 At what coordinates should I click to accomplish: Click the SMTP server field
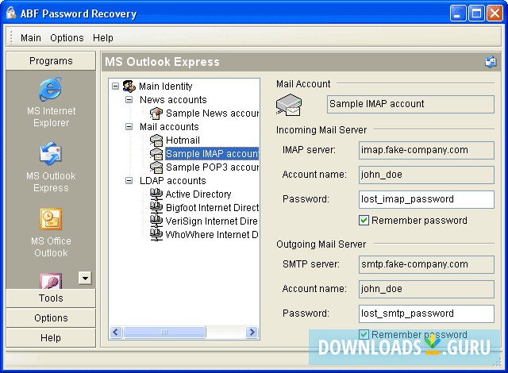click(426, 264)
